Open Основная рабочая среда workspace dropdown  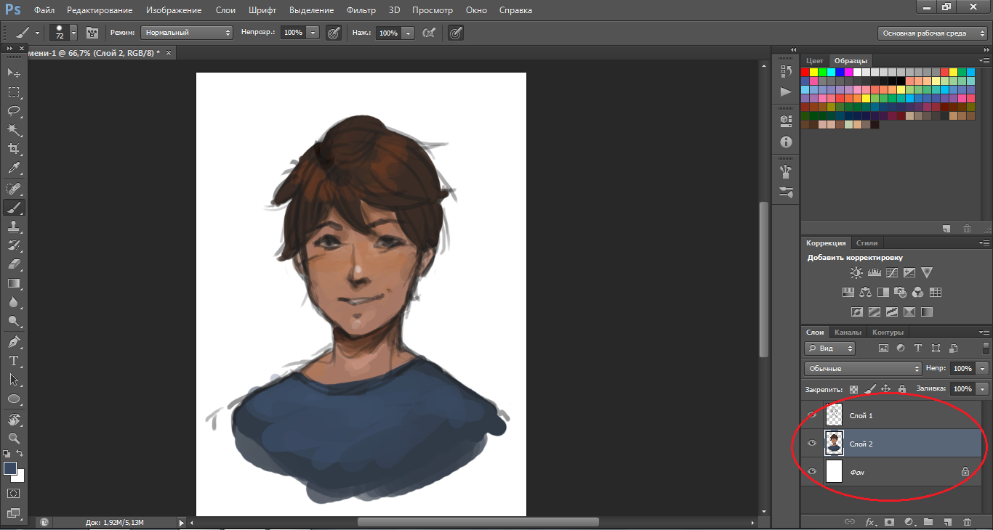point(932,33)
